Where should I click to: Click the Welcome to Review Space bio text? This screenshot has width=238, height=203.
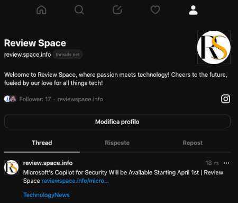point(116,79)
